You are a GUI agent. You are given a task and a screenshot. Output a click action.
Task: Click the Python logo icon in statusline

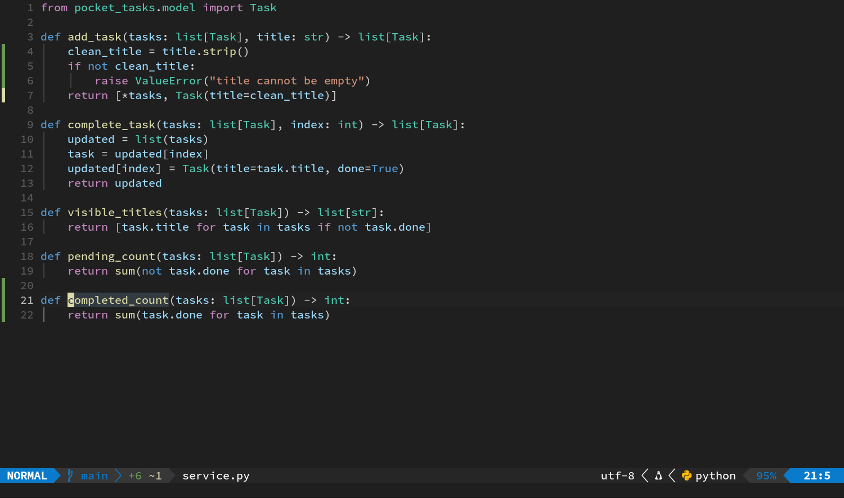(686, 475)
